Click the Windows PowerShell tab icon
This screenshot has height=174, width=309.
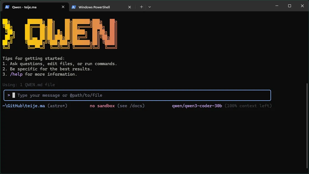pyautogui.click(x=74, y=7)
